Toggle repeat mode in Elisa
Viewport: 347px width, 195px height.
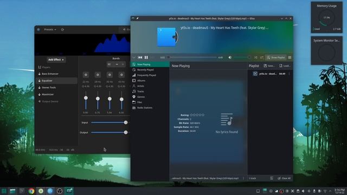point(261,57)
